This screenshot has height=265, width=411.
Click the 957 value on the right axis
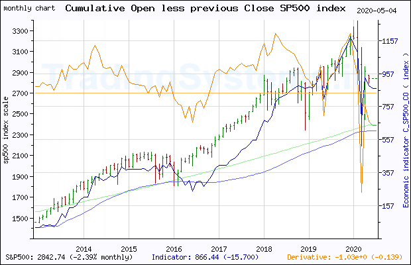coord(388,74)
